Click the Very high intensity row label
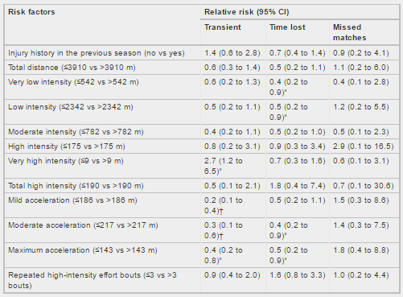 pos(66,161)
